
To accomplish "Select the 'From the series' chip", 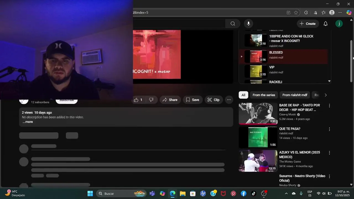I will [264, 95].
